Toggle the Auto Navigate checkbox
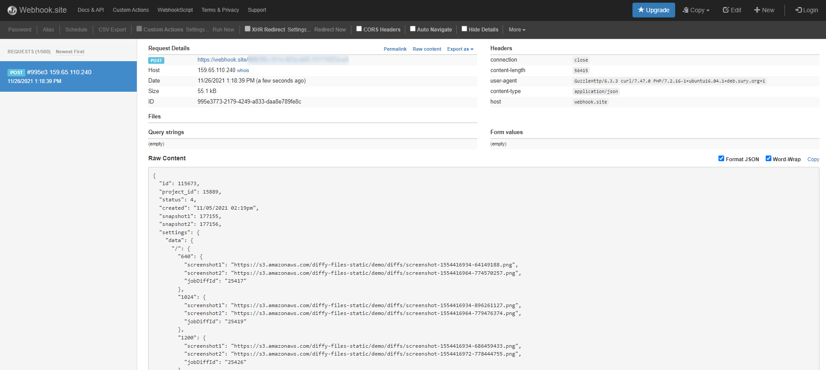 pos(413,29)
